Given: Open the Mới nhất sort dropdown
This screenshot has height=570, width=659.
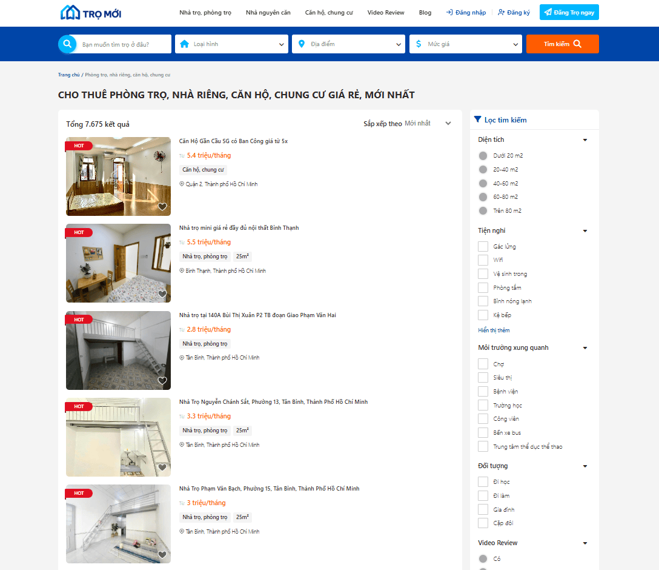Looking at the screenshot, I should click(428, 123).
